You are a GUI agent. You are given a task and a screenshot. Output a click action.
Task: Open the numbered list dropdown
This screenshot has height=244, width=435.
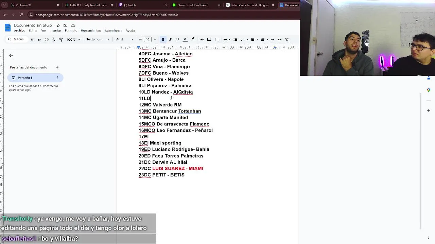pos(264,40)
